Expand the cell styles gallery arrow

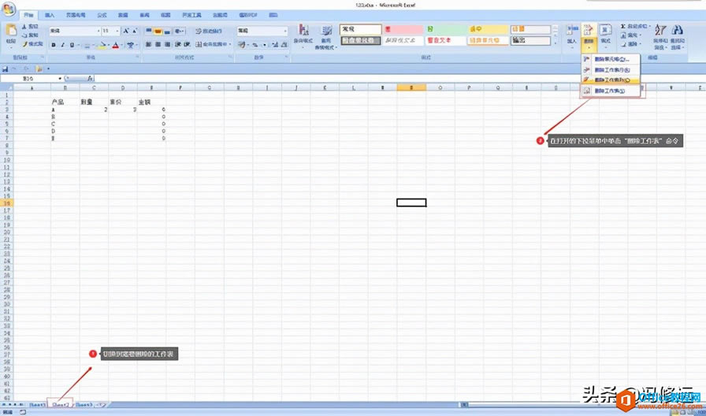(556, 43)
